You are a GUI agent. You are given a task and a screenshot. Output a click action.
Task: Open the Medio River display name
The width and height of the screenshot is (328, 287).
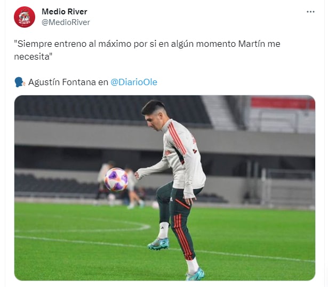click(x=65, y=12)
